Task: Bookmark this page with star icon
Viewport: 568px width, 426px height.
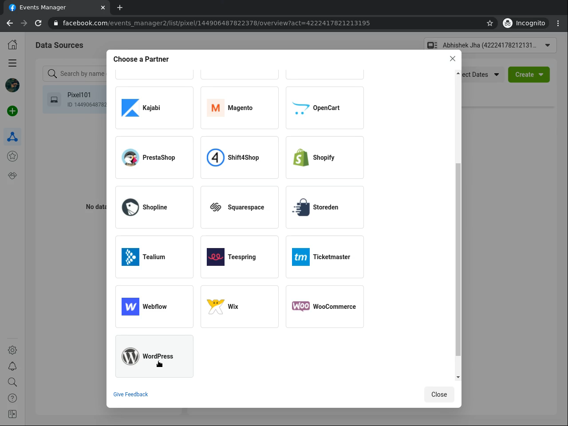Action: pyautogui.click(x=490, y=23)
